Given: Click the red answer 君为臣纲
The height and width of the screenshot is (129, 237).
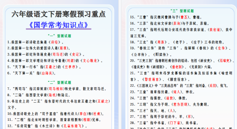Looking at the screenshot, I should [x=180, y=104].
